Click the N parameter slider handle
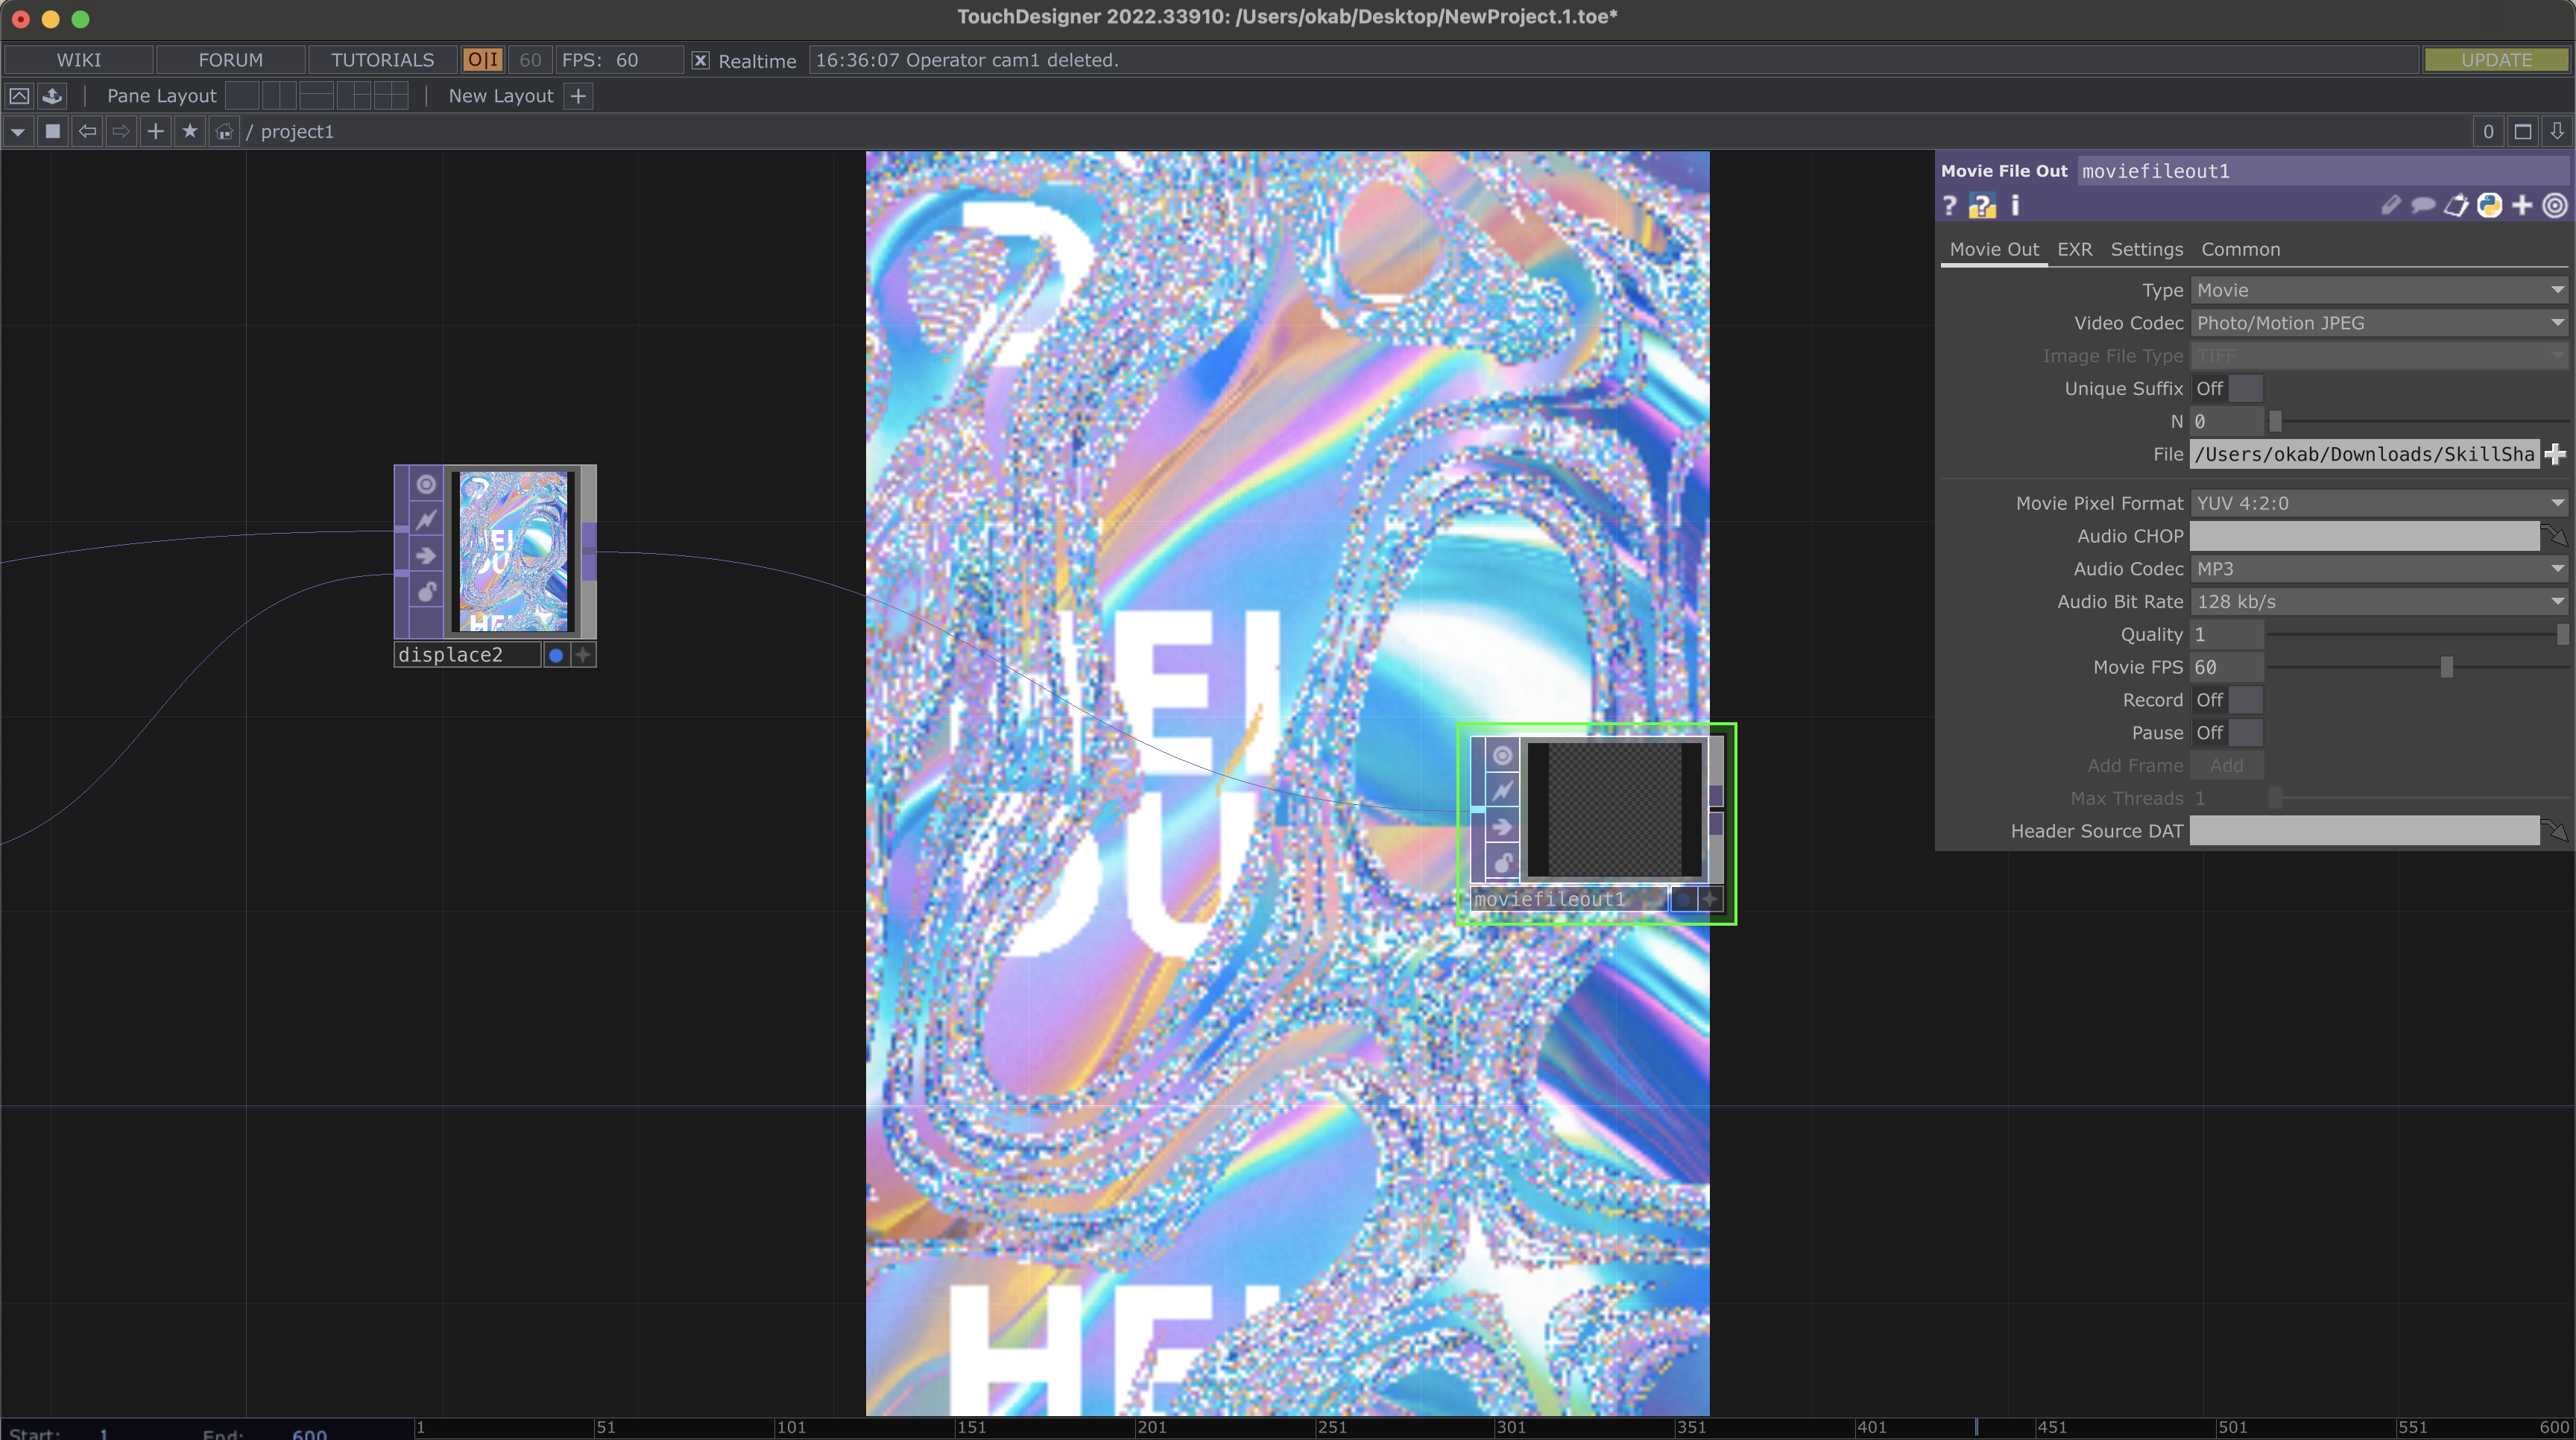This screenshot has width=2576, height=1440. [2275, 421]
